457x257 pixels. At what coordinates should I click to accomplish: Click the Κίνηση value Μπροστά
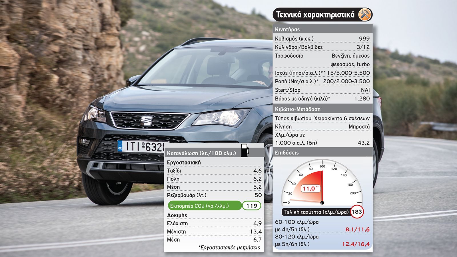click(359, 127)
